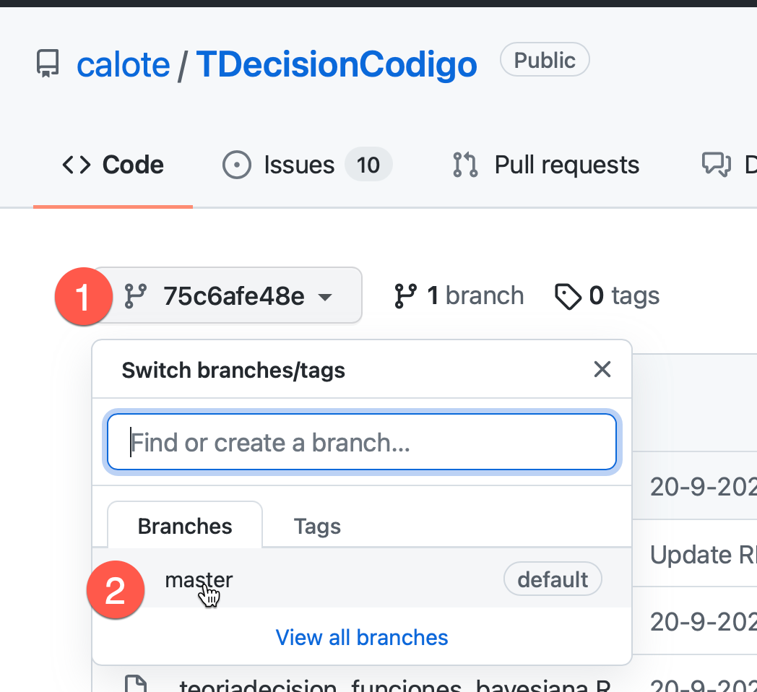Click the Code angle-brackets icon
757x692 pixels.
pos(77,165)
